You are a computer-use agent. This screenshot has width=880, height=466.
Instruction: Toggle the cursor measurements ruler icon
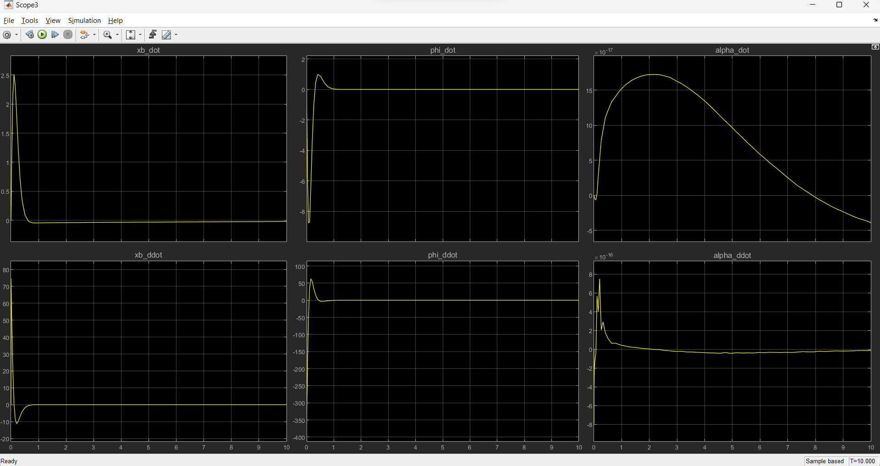tap(166, 35)
